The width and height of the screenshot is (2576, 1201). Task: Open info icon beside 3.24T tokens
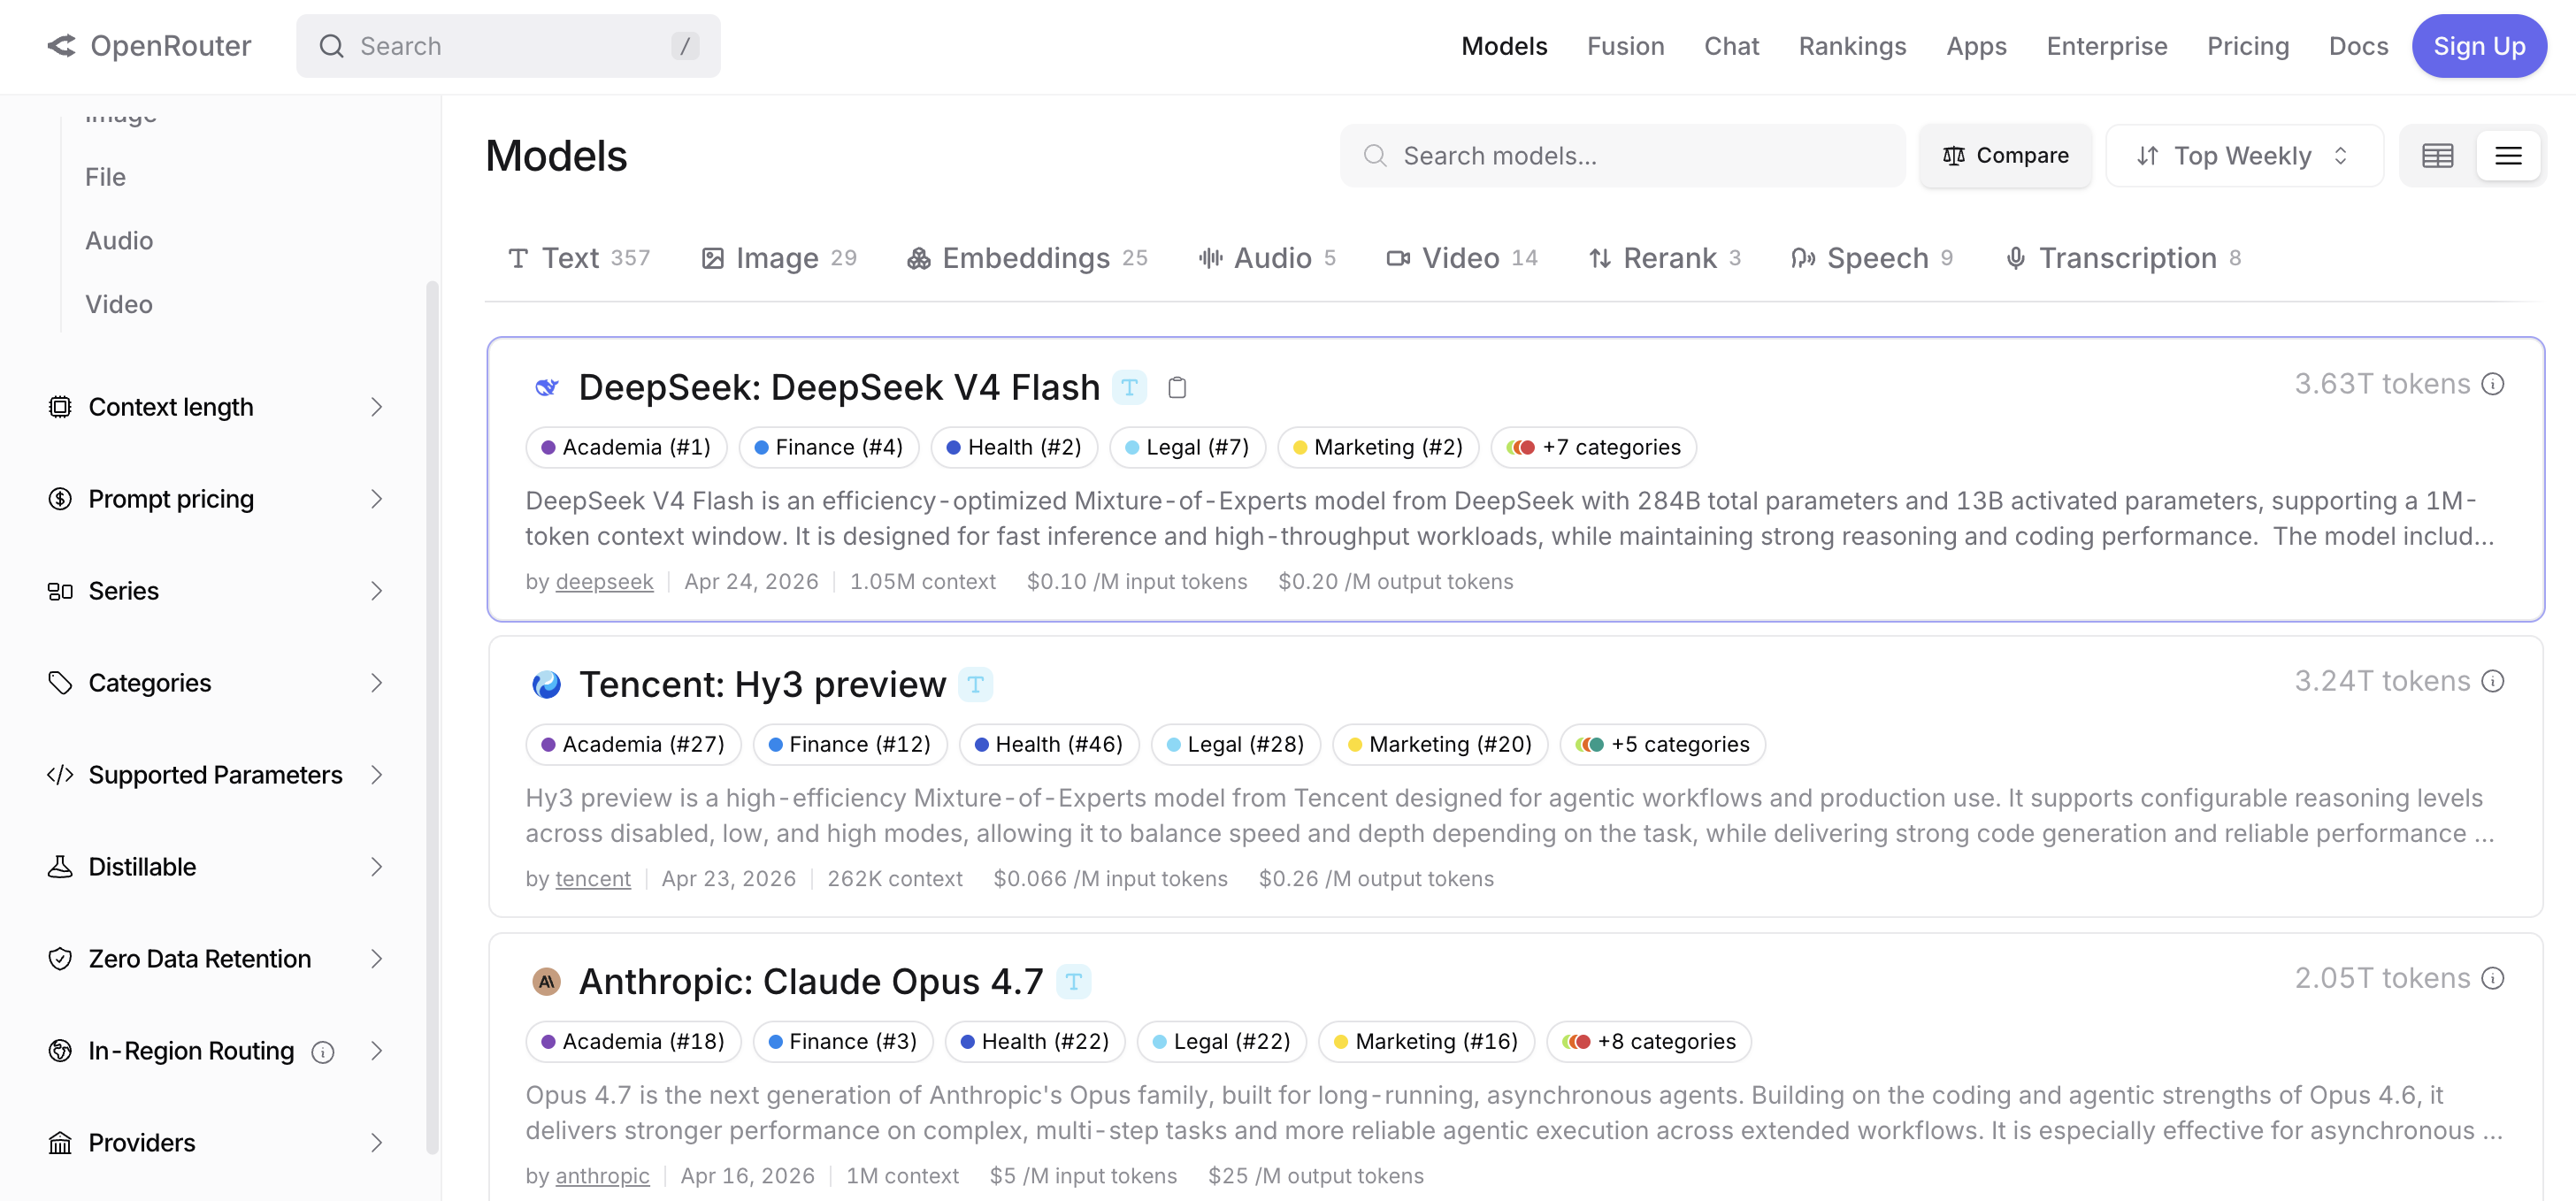coord(2493,681)
